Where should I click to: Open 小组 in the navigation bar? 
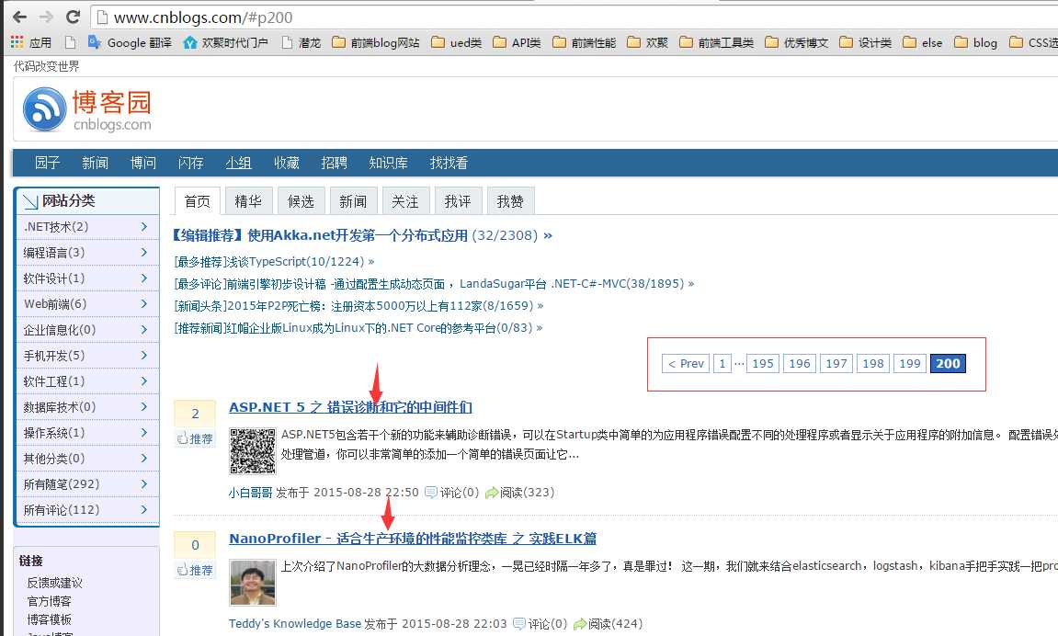pos(238,163)
